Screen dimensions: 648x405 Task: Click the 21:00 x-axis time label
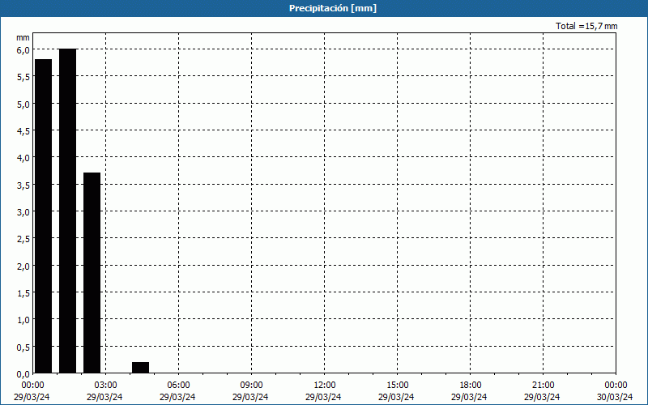544,386
